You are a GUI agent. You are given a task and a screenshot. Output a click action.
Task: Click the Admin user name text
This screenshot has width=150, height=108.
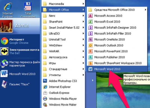22,26
